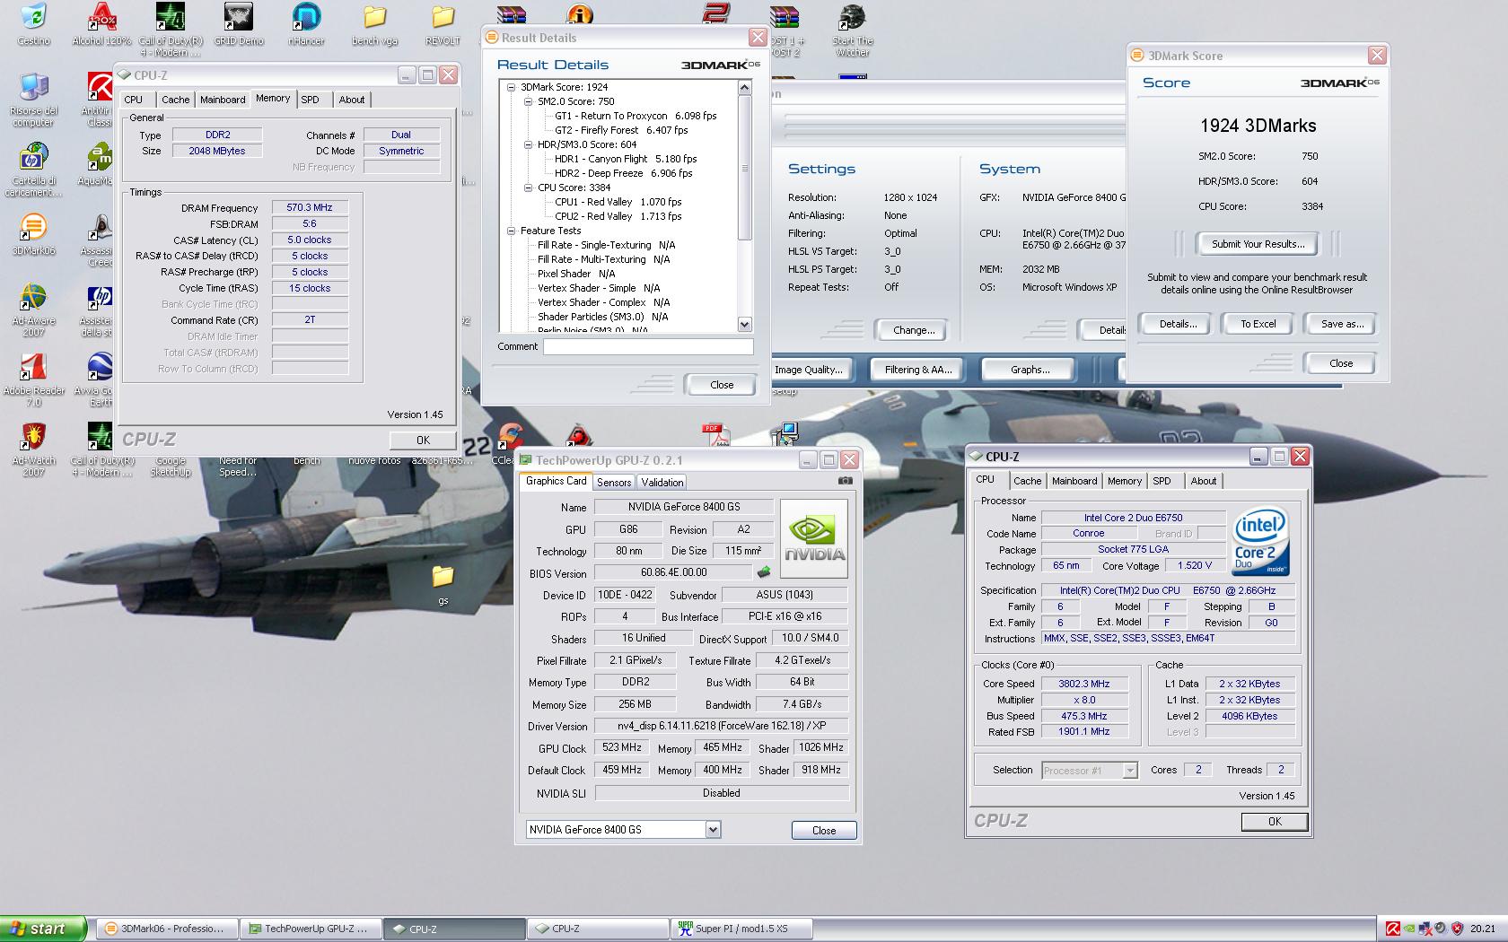Launch the GRID Demo desktop shortcut

239,23
